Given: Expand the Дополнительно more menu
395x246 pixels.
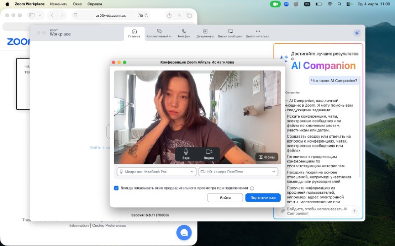Looking at the screenshot, I should tap(257, 33).
